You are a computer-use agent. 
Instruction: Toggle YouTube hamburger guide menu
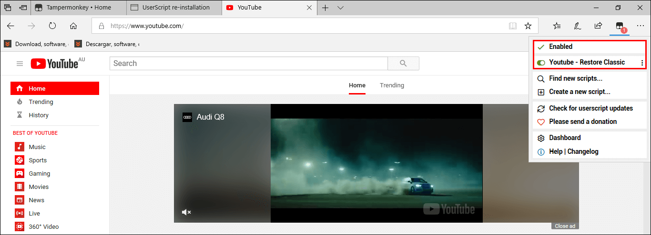[x=20, y=64]
